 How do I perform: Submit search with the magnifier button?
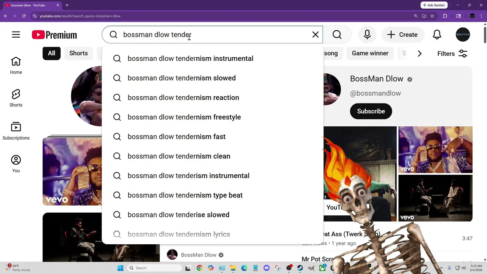pos(337,35)
